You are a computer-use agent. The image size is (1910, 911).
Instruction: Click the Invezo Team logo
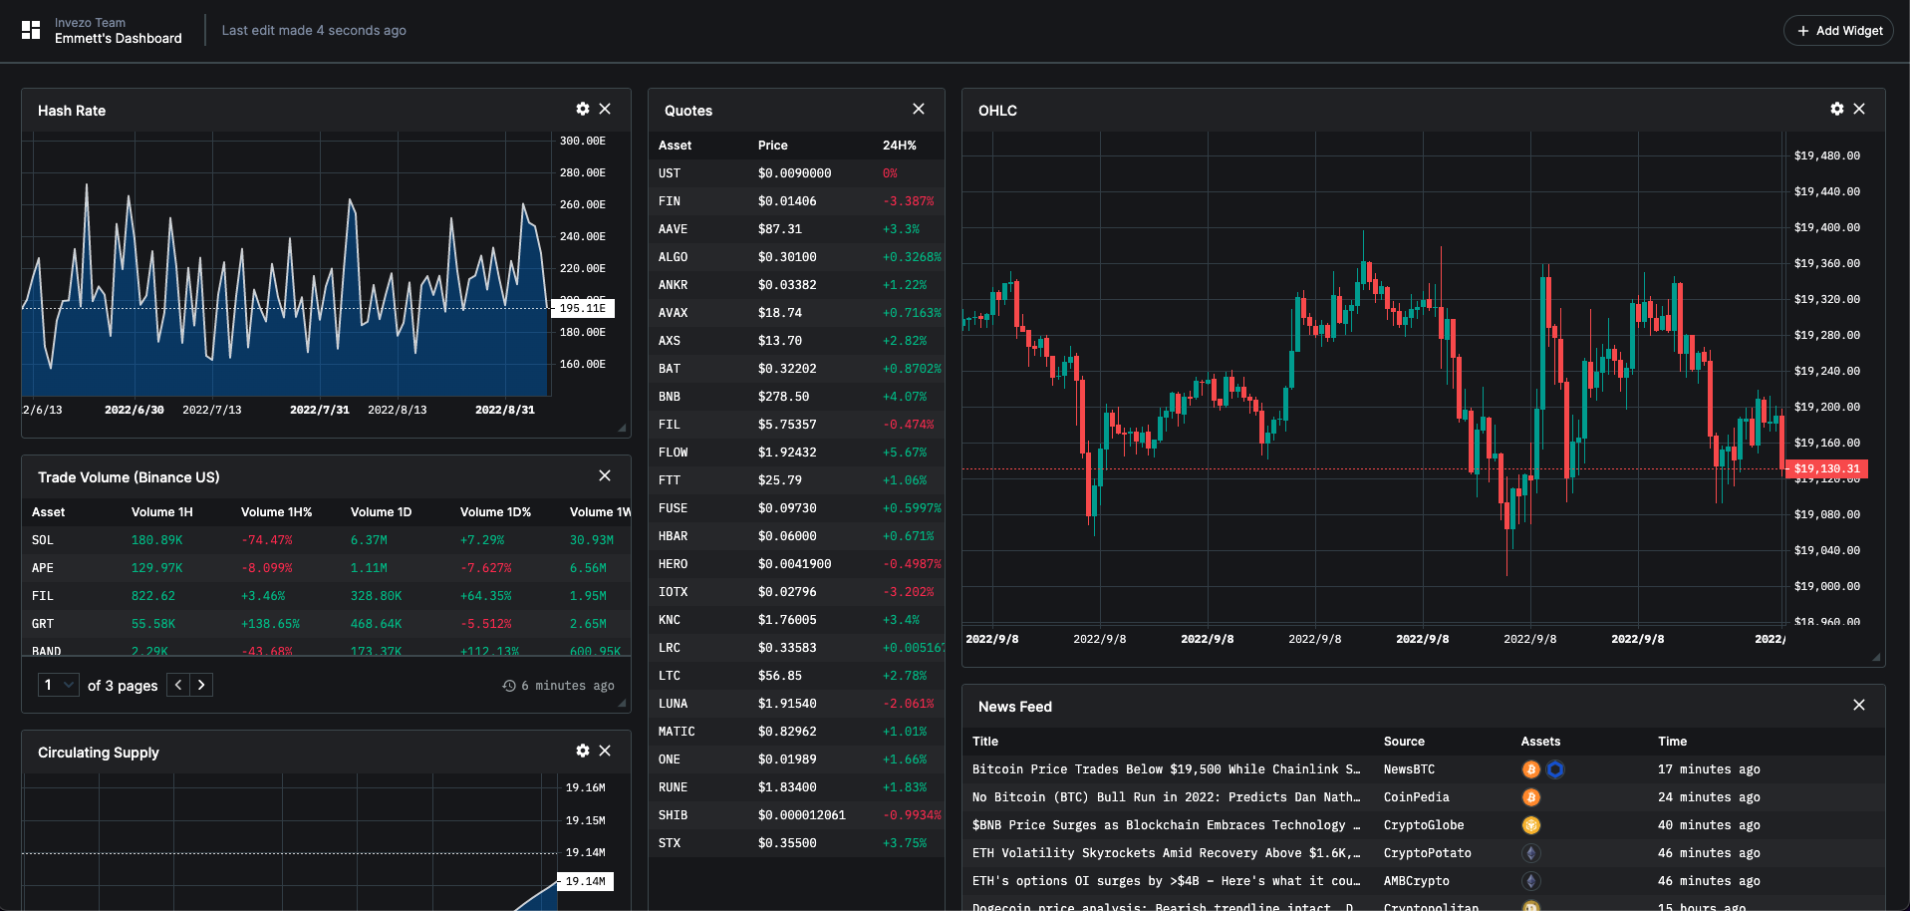pos(31,30)
